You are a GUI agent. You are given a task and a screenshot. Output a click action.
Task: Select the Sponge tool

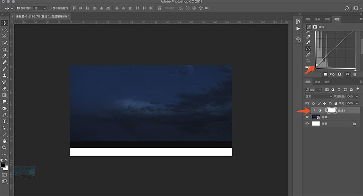click(x=5, y=108)
